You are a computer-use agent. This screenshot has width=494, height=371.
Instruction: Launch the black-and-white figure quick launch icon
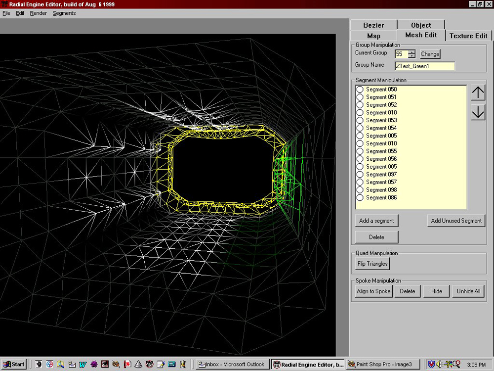[39, 365]
